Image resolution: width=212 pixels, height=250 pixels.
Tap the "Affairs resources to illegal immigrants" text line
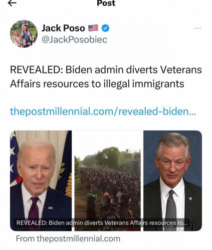point(97,83)
